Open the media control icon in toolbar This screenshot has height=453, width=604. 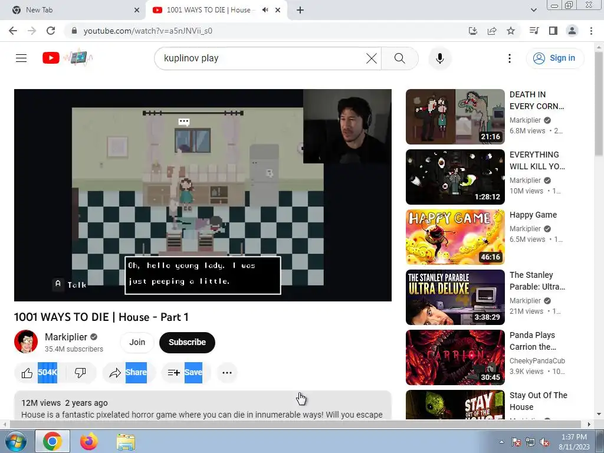[x=534, y=31]
